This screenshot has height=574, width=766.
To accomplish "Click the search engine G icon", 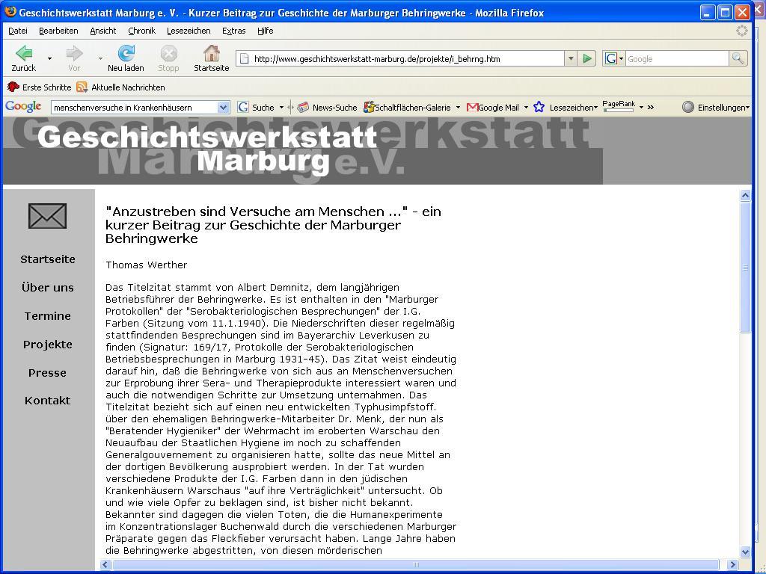I will pyautogui.click(x=611, y=59).
